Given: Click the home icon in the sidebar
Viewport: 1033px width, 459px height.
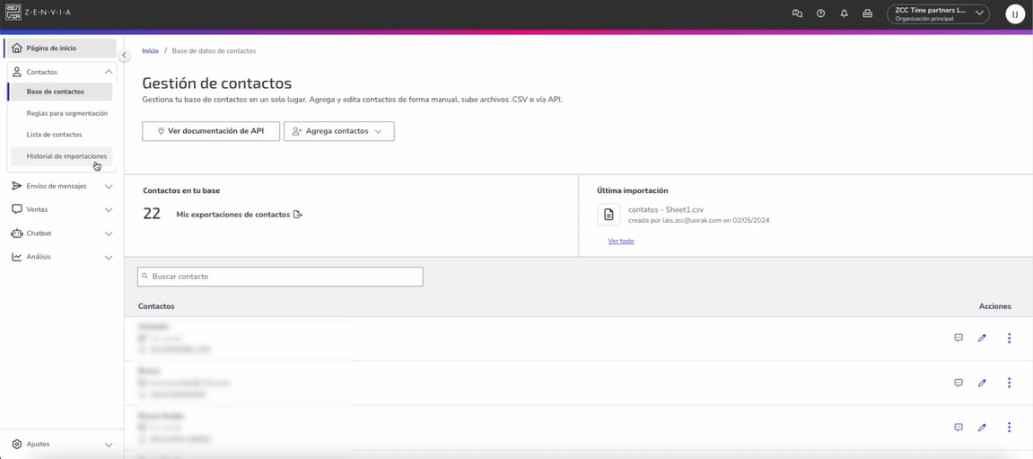Looking at the screenshot, I should 17,49.
